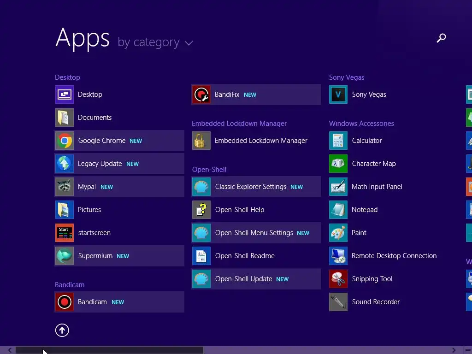
Task: Click the 'Snipping Tool' label text
Action: [x=372, y=279]
